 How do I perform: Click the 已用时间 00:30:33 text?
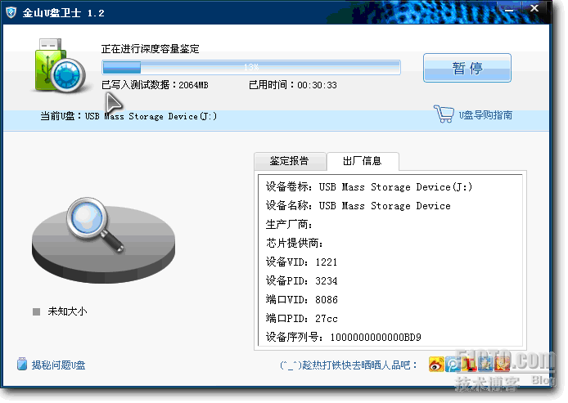293,85
